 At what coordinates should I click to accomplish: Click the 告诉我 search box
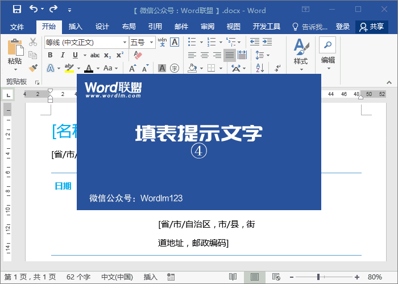tap(310, 27)
